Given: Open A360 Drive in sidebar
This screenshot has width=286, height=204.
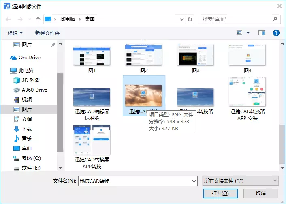Looking at the screenshot, I should (x=34, y=90).
